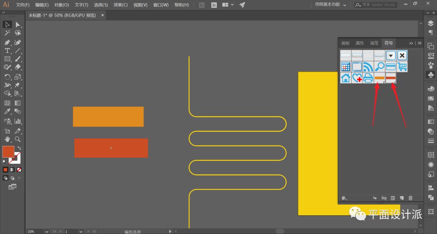Swap fill and stroke colors arrow
Screen dimensions: 437x234
(x=19, y=148)
